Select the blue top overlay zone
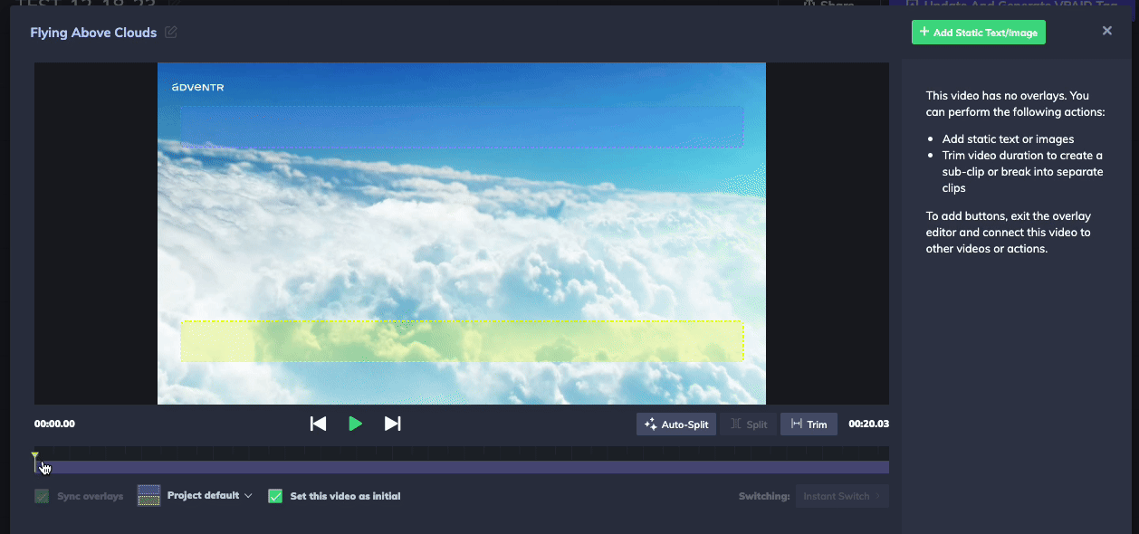1139x534 pixels. [462, 127]
